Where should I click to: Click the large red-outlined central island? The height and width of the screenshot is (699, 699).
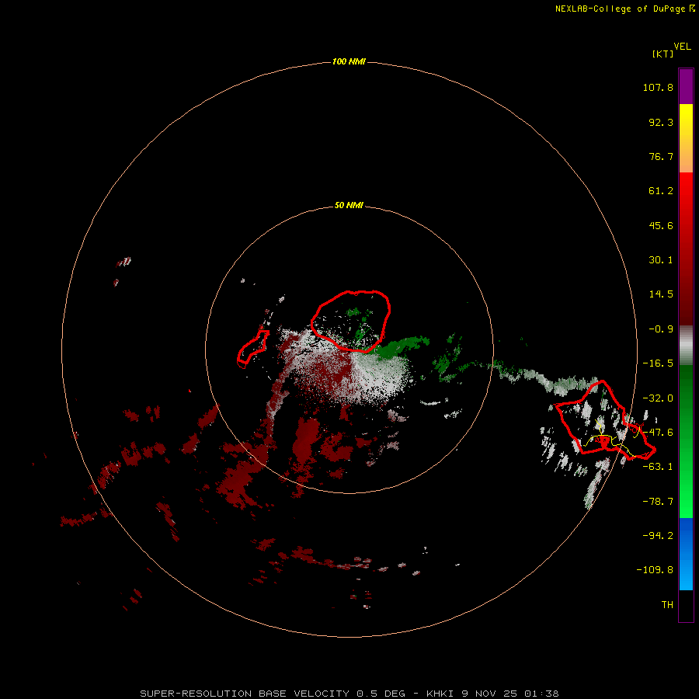pyautogui.click(x=351, y=322)
